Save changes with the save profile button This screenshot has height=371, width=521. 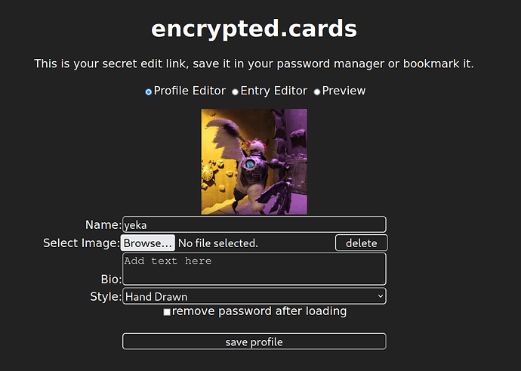pyautogui.click(x=254, y=342)
